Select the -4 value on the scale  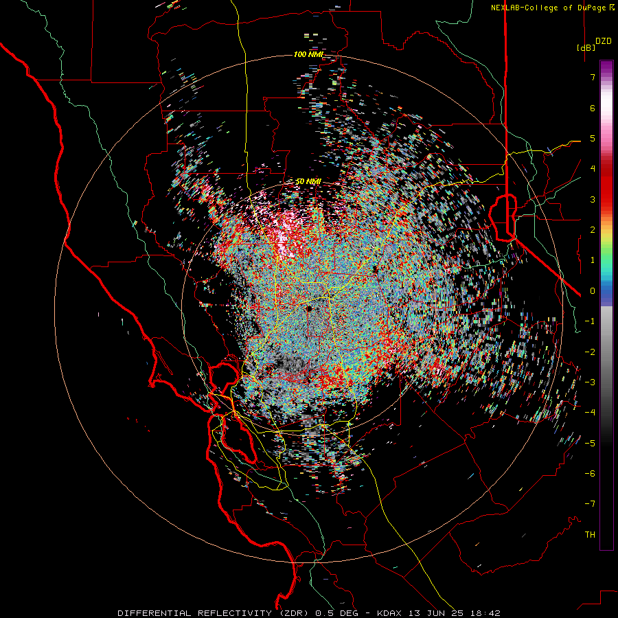coord(590,413)
